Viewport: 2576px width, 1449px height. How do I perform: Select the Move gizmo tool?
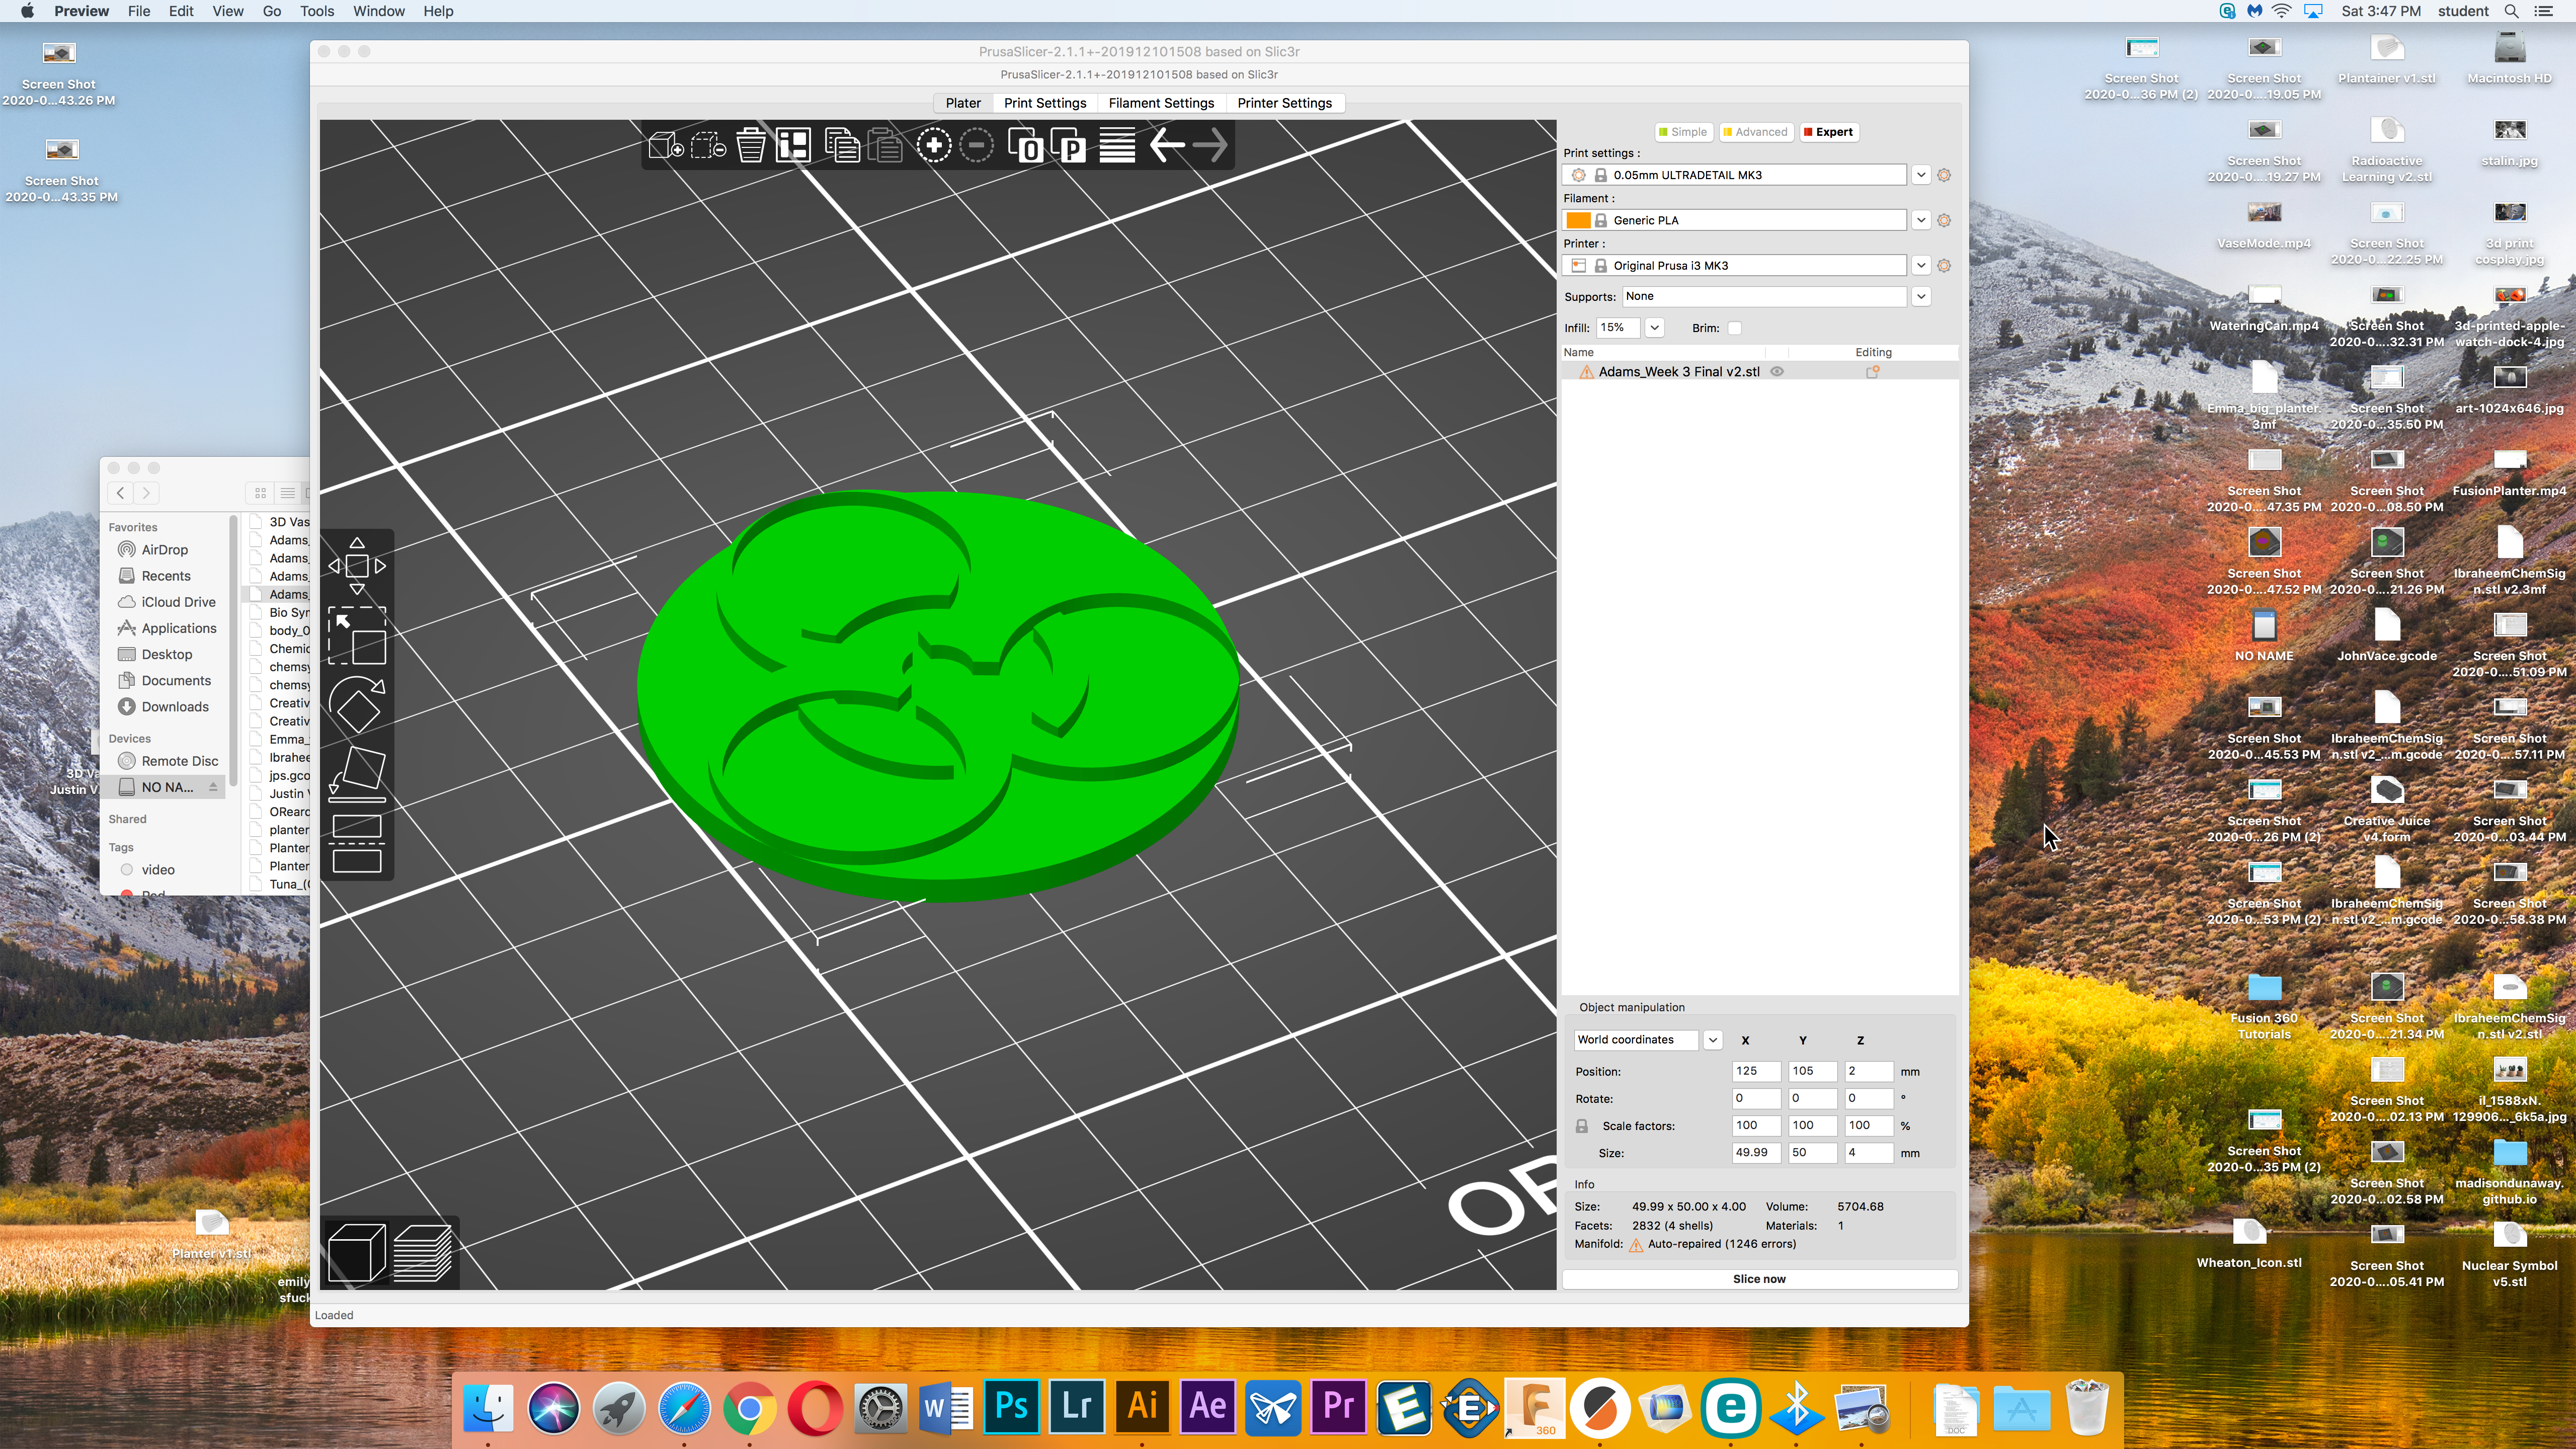[357, 566]
